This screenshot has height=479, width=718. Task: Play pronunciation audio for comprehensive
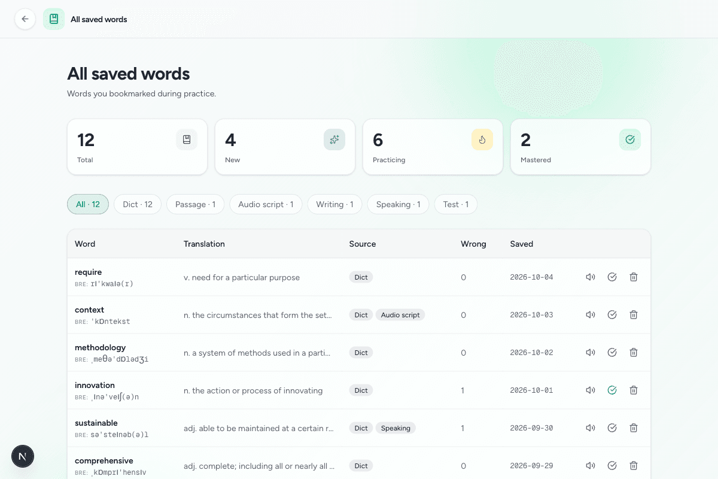point(591,466)
